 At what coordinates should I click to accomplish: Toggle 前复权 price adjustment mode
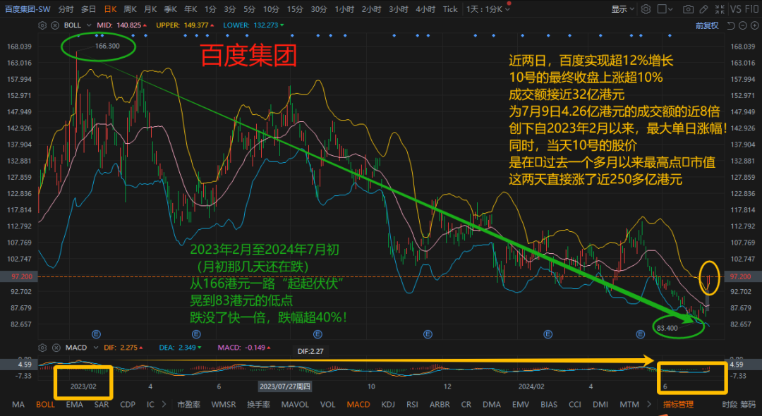(x=707, y=25)
